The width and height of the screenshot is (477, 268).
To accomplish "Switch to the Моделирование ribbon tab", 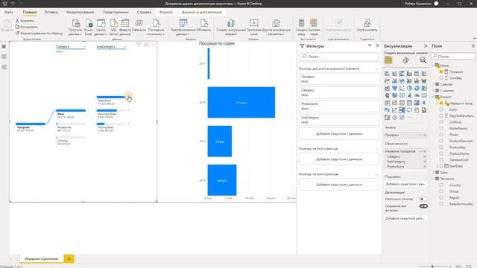I will click(x=80, y=12).
